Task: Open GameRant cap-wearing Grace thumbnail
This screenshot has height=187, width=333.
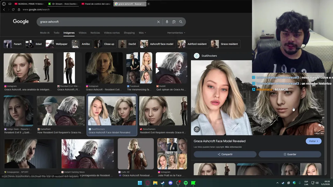Action: pyautogui.click(x=61, y=111)
